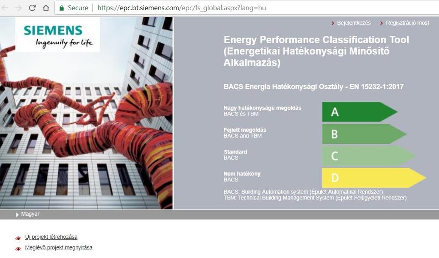Expand the Magyar language selector triangle
Screen dimensions: 439x258
click(x=17, y=214)
